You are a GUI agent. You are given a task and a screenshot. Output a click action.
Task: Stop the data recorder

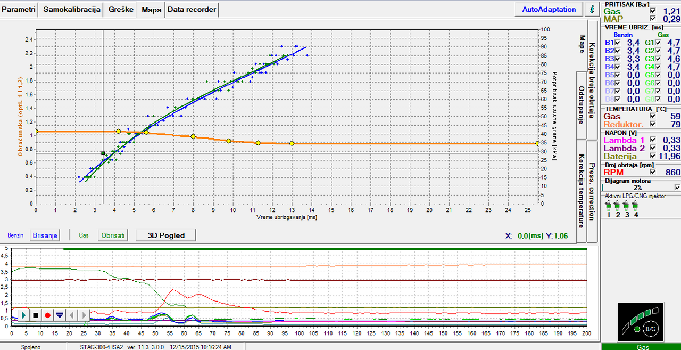coord(36,315)
